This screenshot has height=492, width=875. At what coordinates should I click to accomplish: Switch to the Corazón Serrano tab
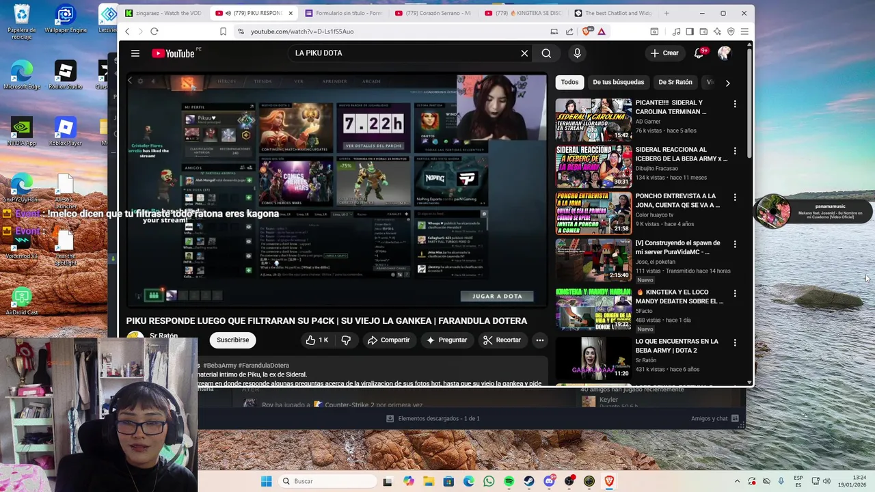[x=433, y=13]
